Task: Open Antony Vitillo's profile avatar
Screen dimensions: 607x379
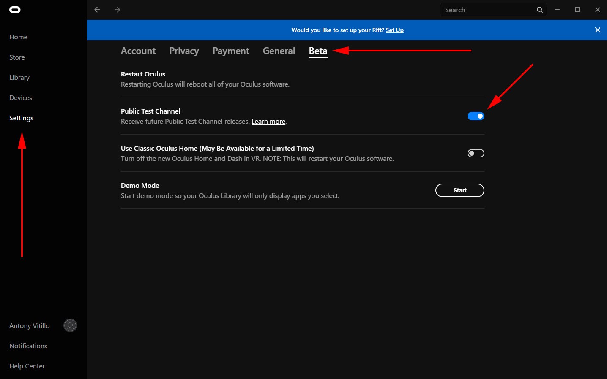Action: pos(70,325)
